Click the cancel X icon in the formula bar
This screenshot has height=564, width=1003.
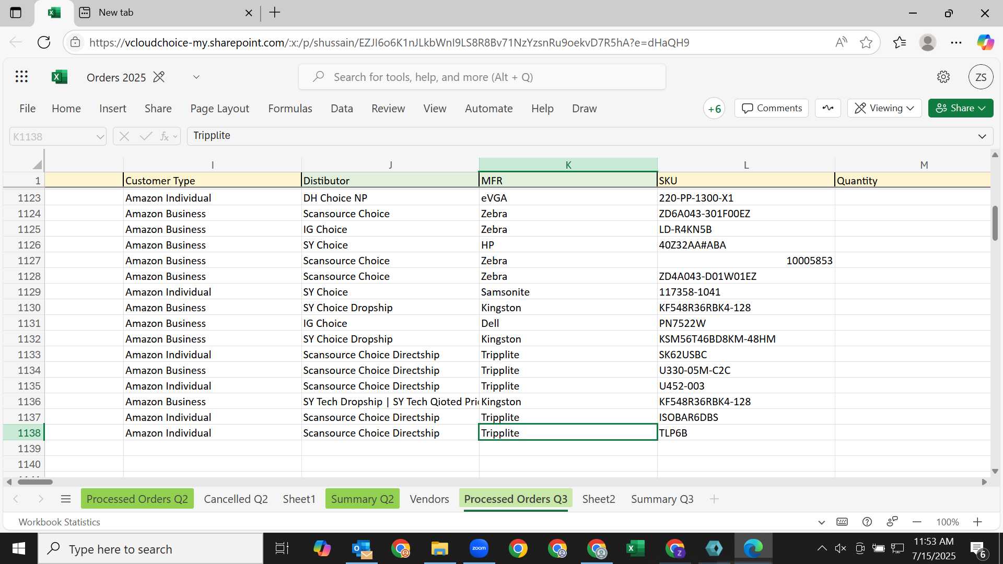click(124, 136)
